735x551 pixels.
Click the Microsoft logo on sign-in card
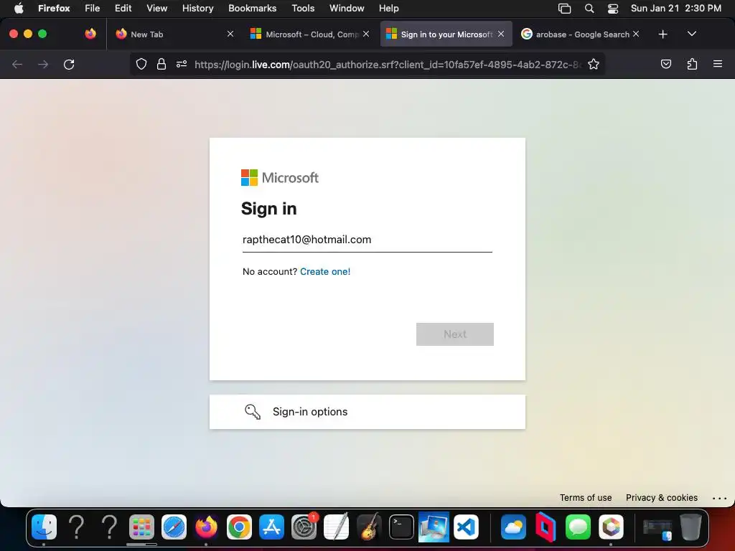pos(280,178)
